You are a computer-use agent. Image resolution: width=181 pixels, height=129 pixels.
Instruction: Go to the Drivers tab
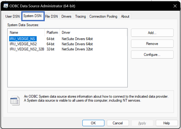(66, 16)
